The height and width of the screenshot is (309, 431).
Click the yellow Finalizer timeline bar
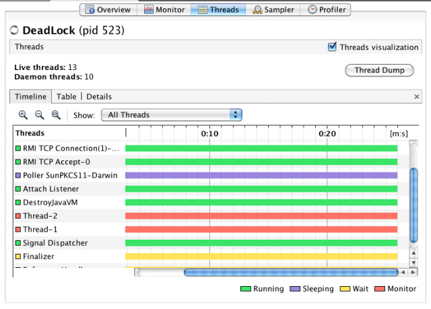[x=261, y=256]
